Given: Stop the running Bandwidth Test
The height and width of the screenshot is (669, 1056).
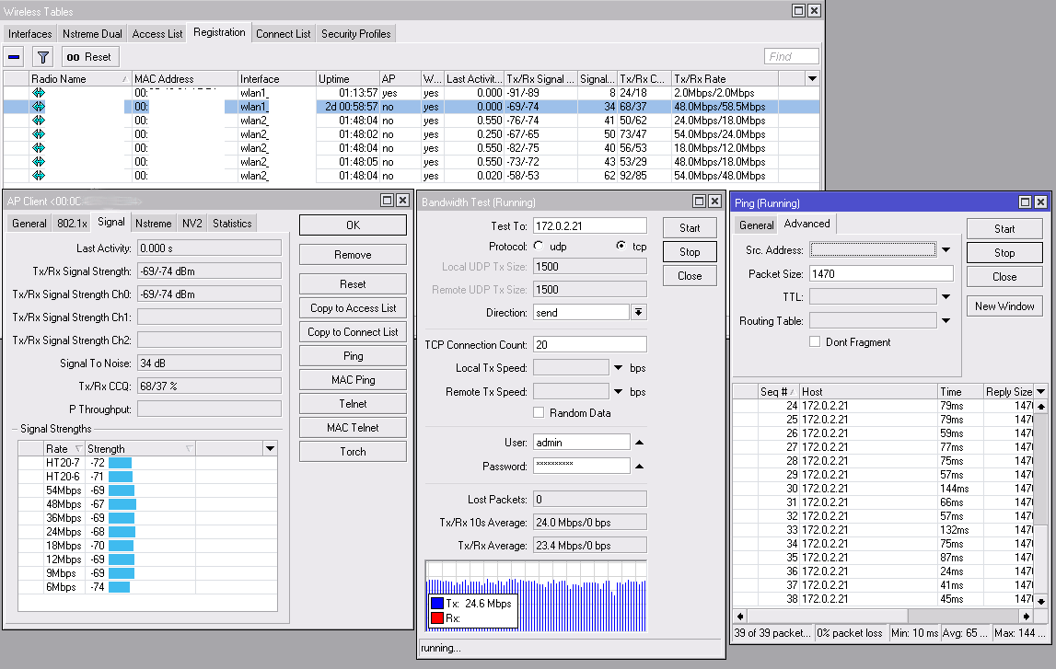Looking at the screenshot, I should [690, 252].
